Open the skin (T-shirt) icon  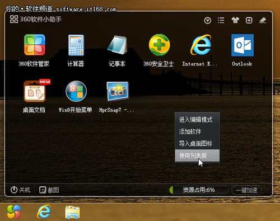[235, 20]
